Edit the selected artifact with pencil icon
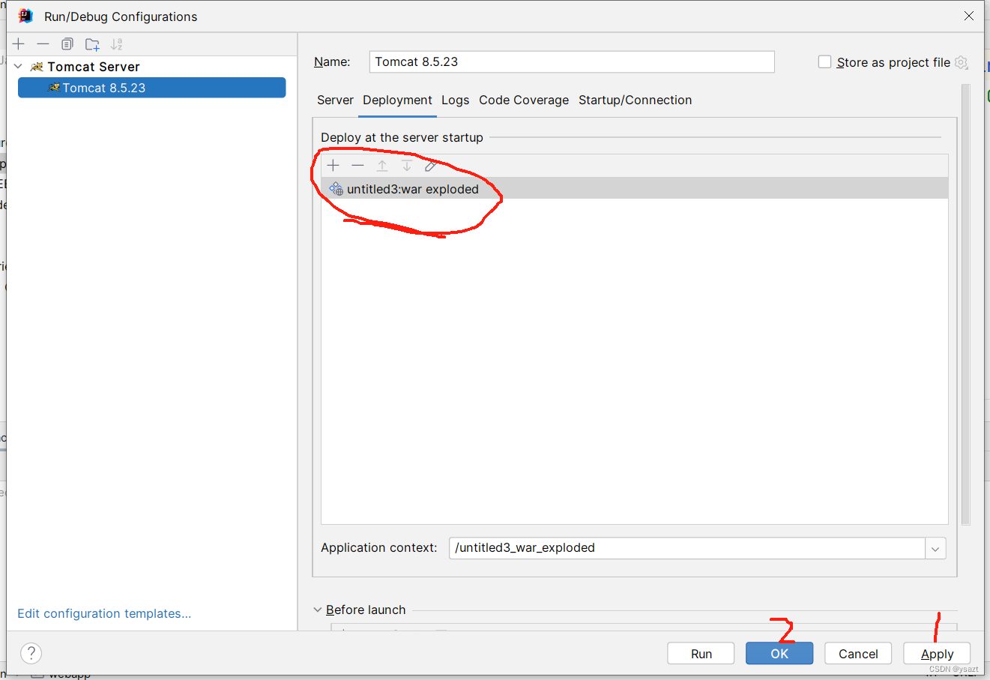 pos(431,166)
